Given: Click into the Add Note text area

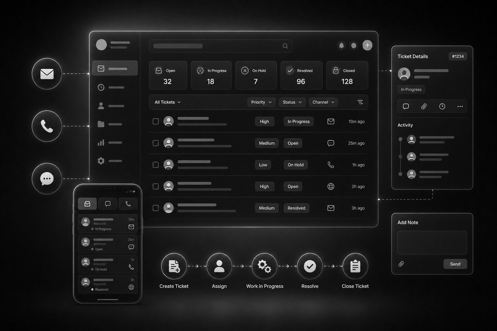Looking at the screenshot, I should point(432,243).
